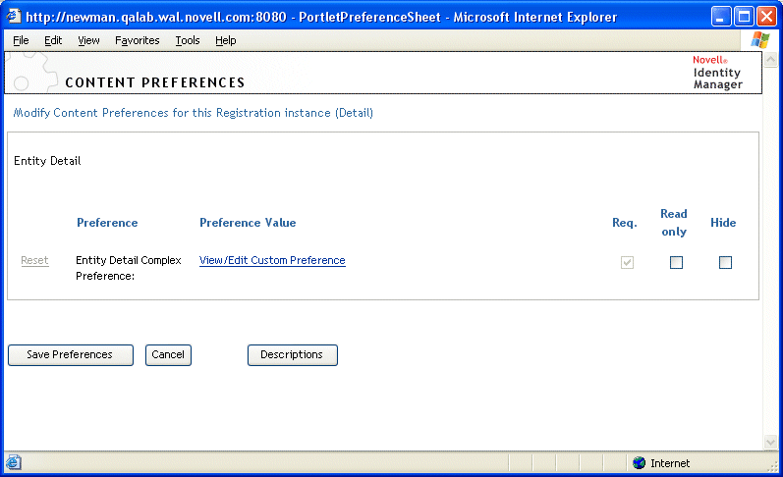The height and width of the screenshot is (477, 783).
Task: Click the Novell Identity Manager logo
Action: pos(717,73)
